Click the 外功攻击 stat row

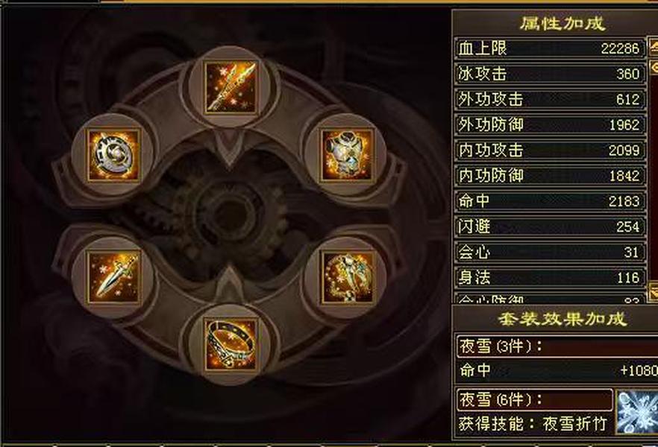pyautogui.click(x=550, y=99)
